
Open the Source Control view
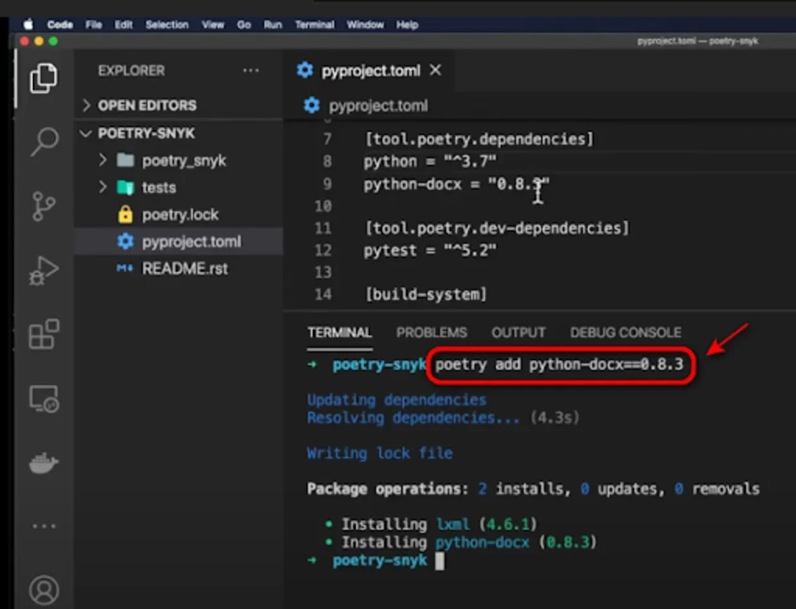[x=44, y=205]
